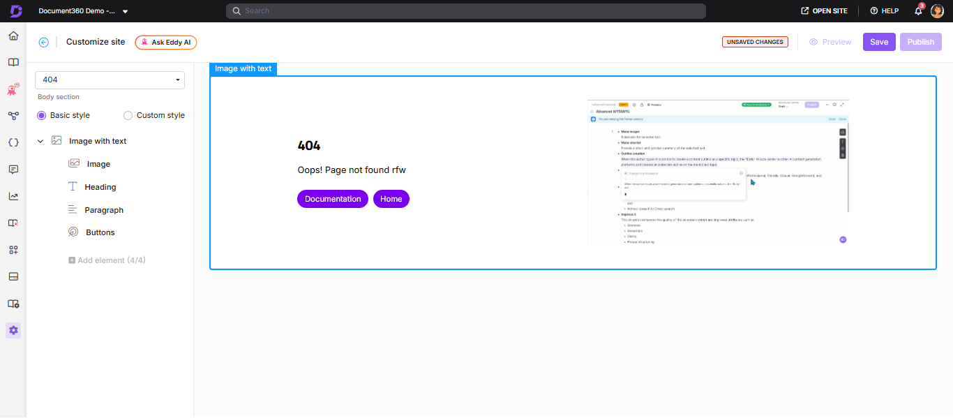This screenshot has height=418, width=953.
Task: Open the HELP menu
Action: point(884,11)
